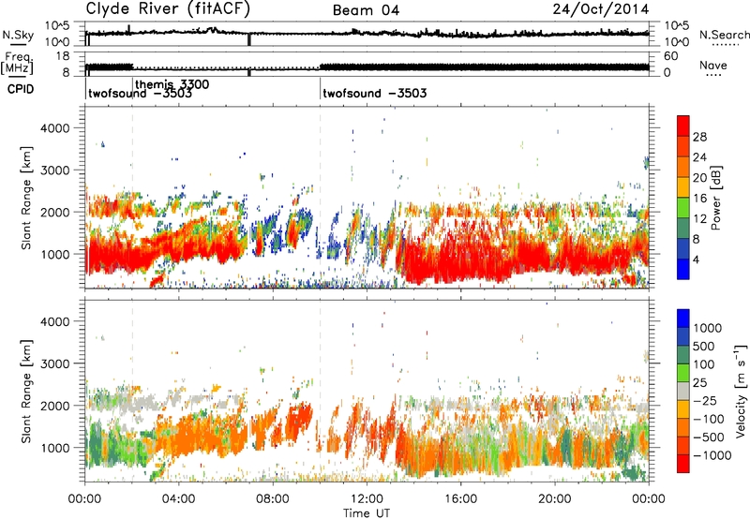Click the '1000' tick on the Velocity scale

point(707,328)
